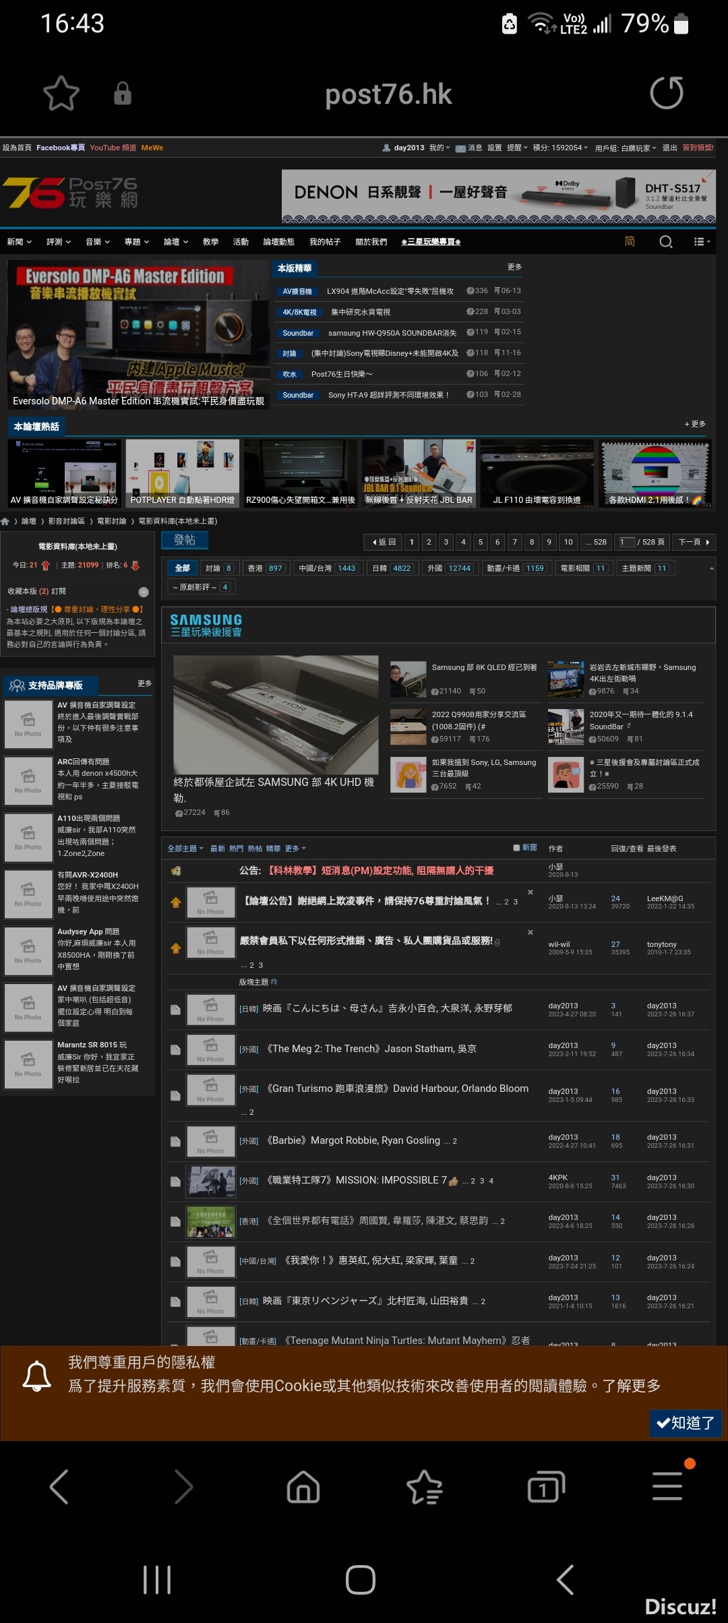Image resolution: width=728 pixels, height=1623 pixels.
Task: Open the 教學 menu item
Action: coord(210,242)
